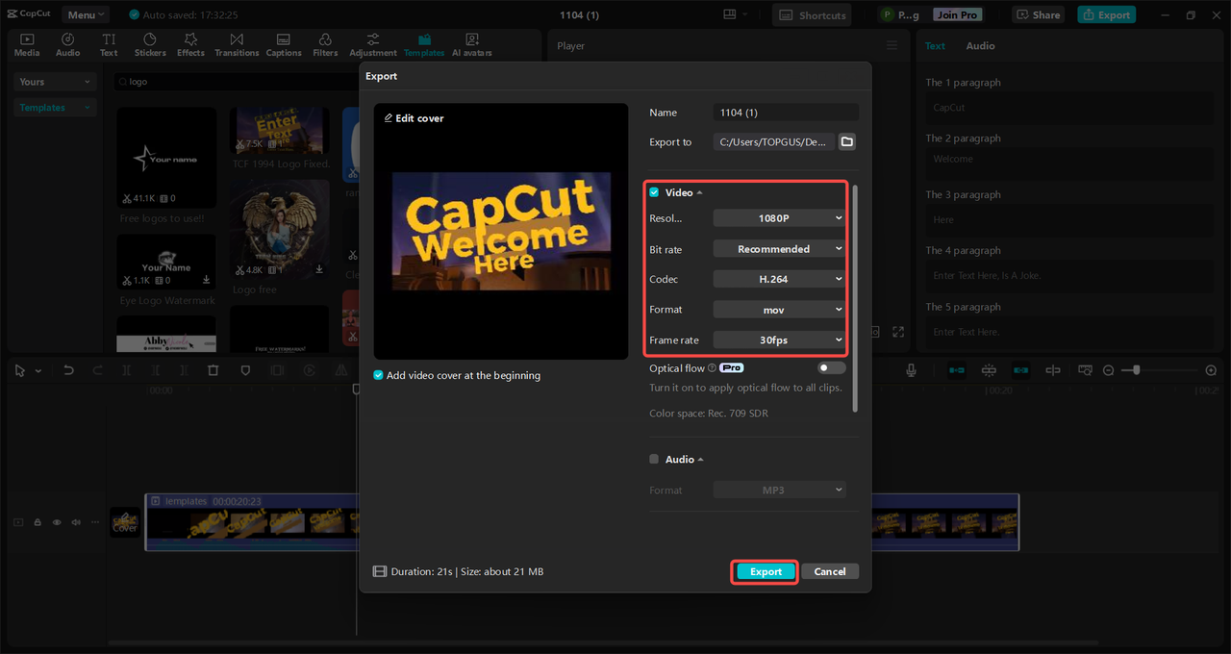Toggle the track lock icon
1231x654 pixels.
38,522
